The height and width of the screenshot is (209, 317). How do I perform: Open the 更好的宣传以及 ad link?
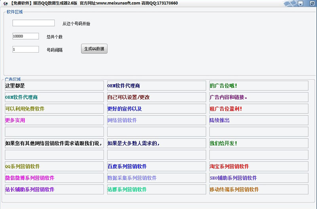click(157, 109)
